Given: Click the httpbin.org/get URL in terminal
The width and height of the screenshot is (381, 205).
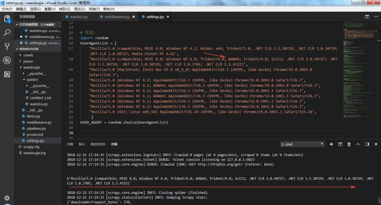Looking at the screenshot, I should pos(220,164).
